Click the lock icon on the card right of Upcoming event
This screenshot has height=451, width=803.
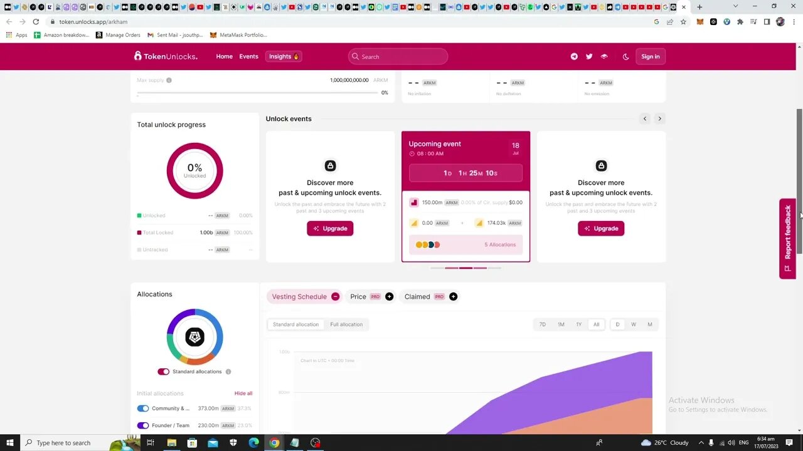[x=601, y=165]
